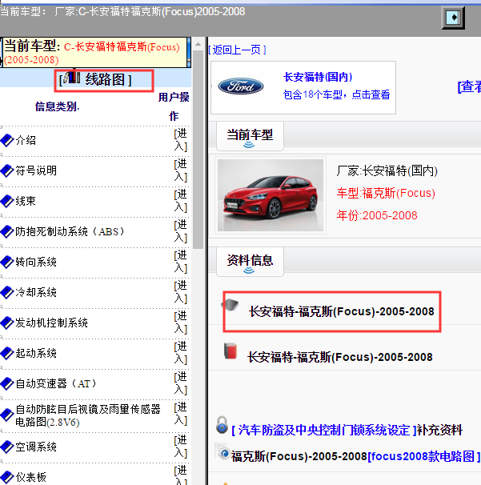The height and width of the screenshot is (485, 481).
Task: Select the 空调系统 category text
Action: (x=36, y=447)
